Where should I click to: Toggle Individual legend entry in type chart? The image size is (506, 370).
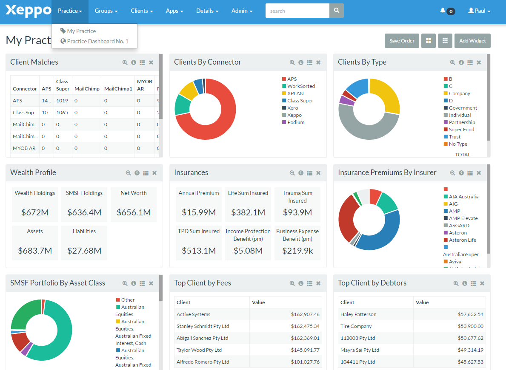pos(460,115)
